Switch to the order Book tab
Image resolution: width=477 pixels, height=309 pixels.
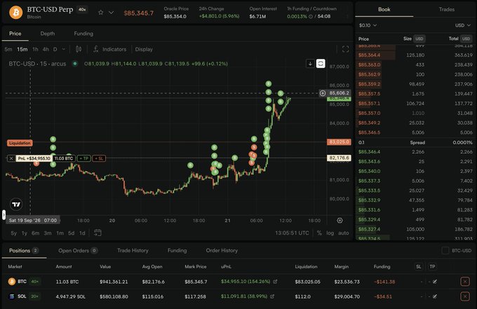coord(384,9)
